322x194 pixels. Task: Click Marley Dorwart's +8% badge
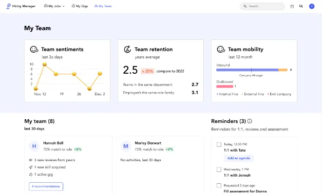169,149
